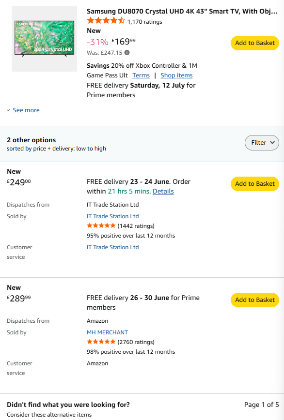Click MH MERCHANT star rating icons

pyautogui.click(x=101, y=342)
